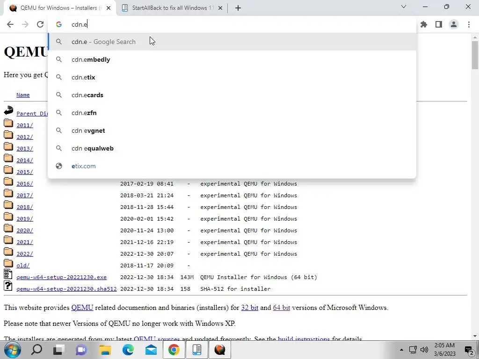
Task: Open the Mail app on the taskbar
Action: click(151, 350)
